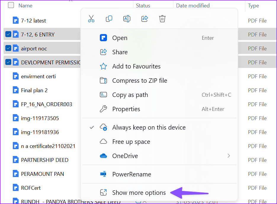Open Properties from the context menu

tap(126, 109)
